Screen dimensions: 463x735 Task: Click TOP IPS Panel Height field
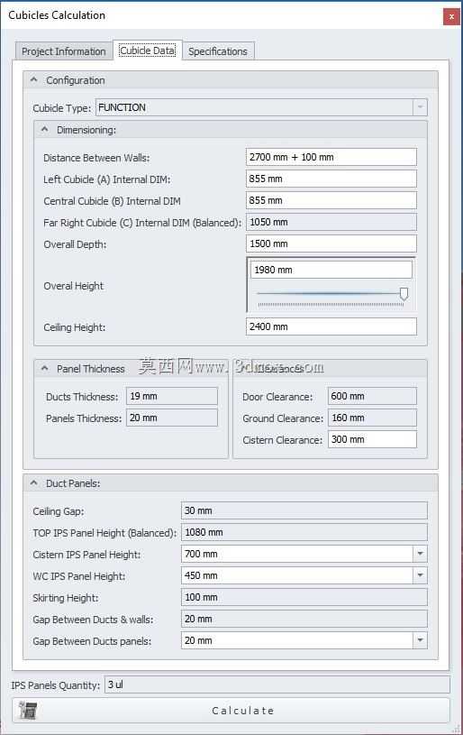[304, 532]
